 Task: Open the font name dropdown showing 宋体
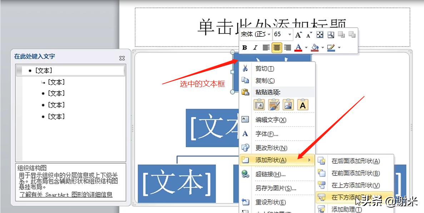pos(269,34)
